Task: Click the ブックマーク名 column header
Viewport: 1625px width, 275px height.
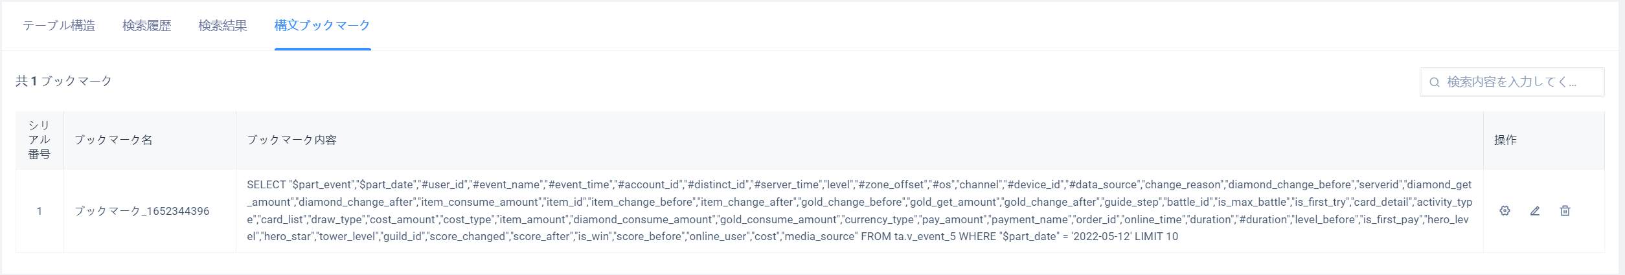Action: coord(113,140)
